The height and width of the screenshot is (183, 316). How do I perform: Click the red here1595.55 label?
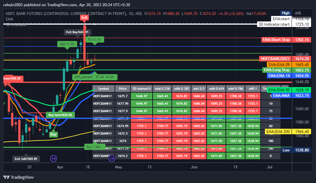[13, 79]
